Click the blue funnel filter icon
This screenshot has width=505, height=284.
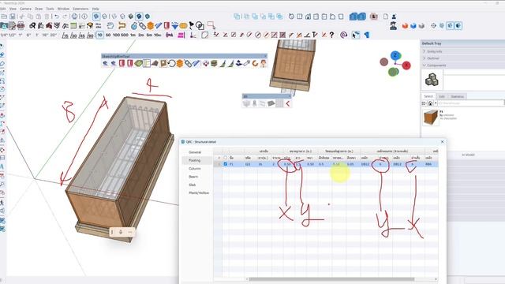pos(175,25)
